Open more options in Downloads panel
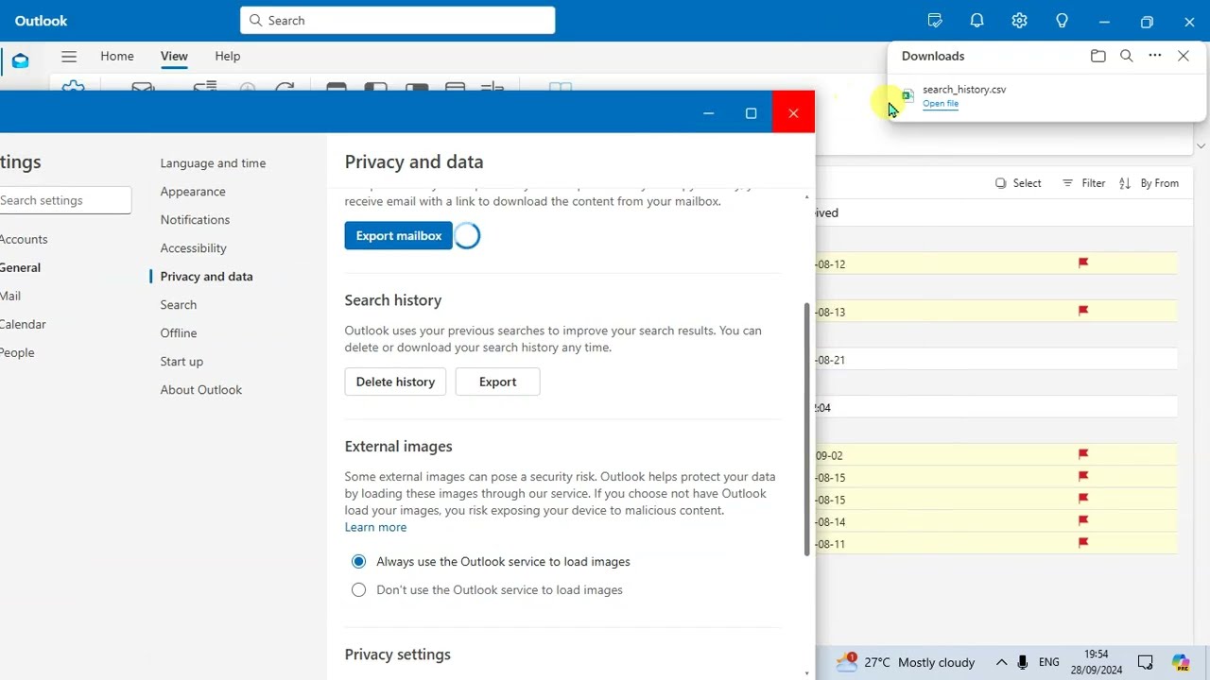The image size is (1210, 680). [1154, 56]
